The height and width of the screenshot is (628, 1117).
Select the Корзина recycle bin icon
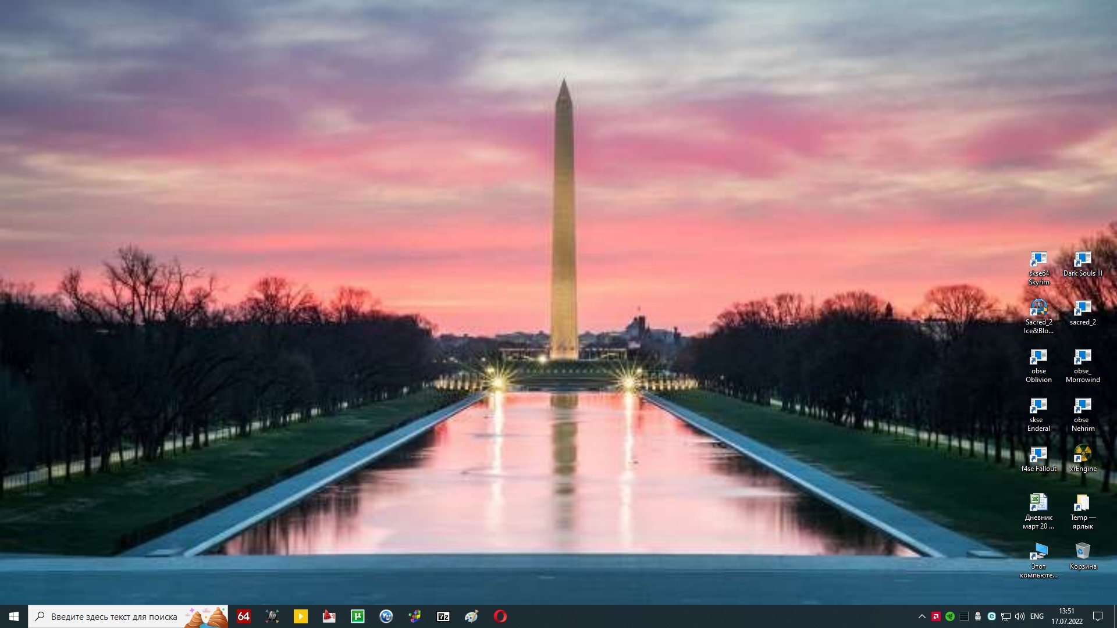1082,556
